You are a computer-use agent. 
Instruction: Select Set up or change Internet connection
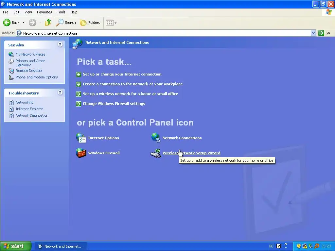click(122, 74)
